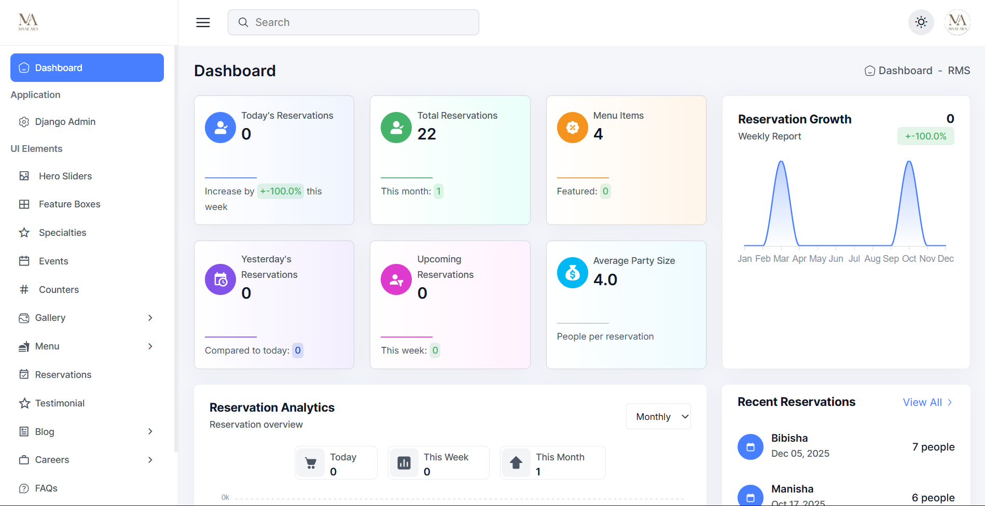The height and width of the screenshot is (506, 985).
Task: Click the purple Yesterday's Reservations calendar icon
Action: [x=220, y=279]
